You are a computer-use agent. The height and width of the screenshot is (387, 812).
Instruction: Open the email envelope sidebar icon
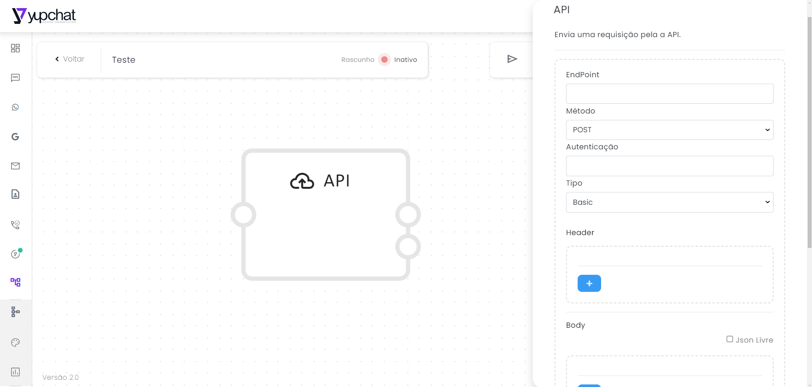coord(15,166)
